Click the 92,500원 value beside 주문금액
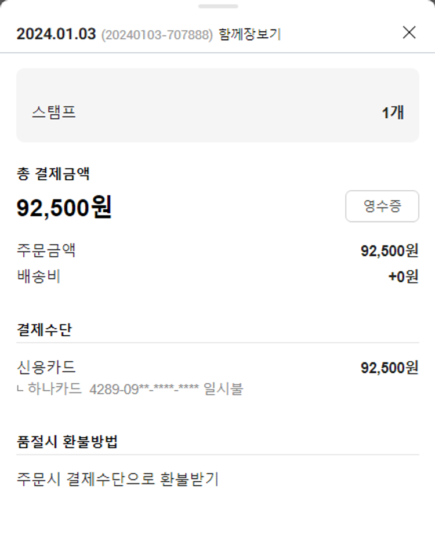Image resolution: width=435 pixels, height=534 pixels. coord(389,251)
